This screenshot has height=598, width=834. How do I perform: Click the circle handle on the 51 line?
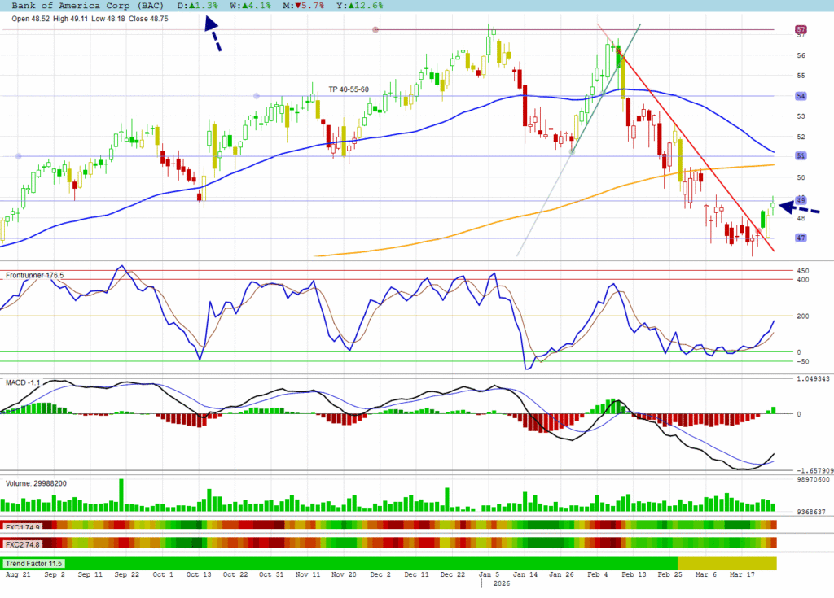[19, 156]
